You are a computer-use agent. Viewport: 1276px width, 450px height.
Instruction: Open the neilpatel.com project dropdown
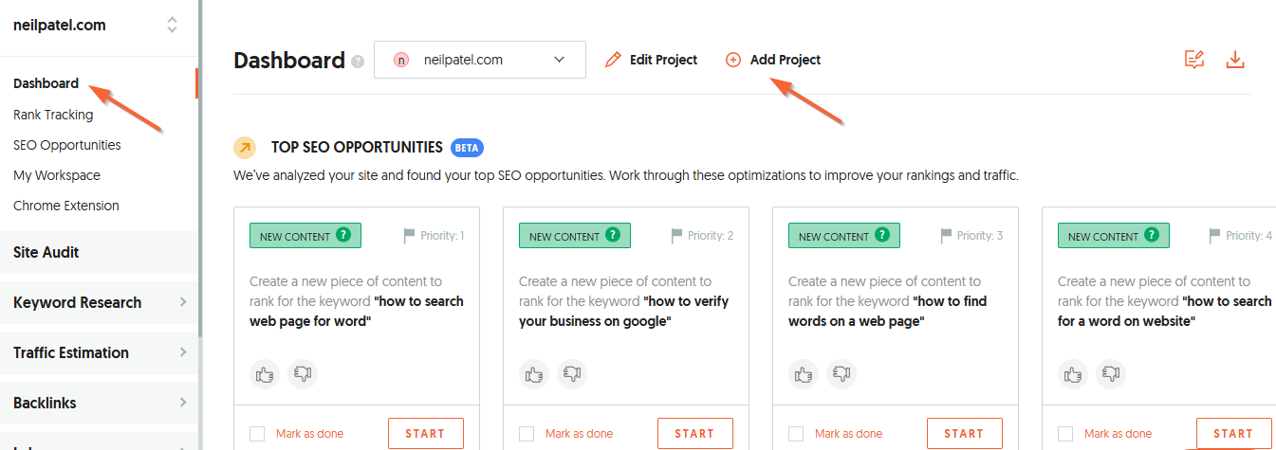tap(479, 60)
